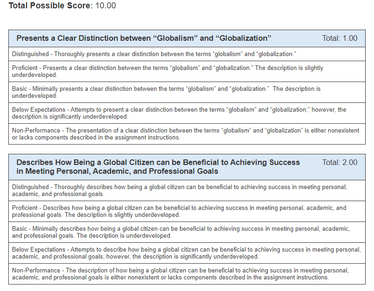Click the 10.00 total score value
This screenshot has width=374, height=291.
[106, 6]
